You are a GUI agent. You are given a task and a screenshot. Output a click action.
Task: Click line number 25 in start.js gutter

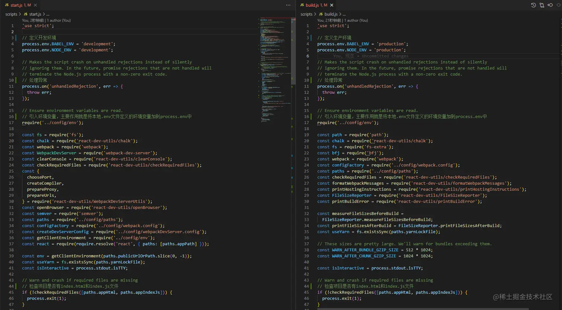pos(12,171)
